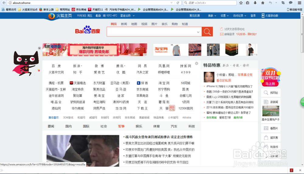This screenshot has width=304, height=174.
Task: Open the 超实惠 shopping bag sidebar item
Action: [271, 137]
